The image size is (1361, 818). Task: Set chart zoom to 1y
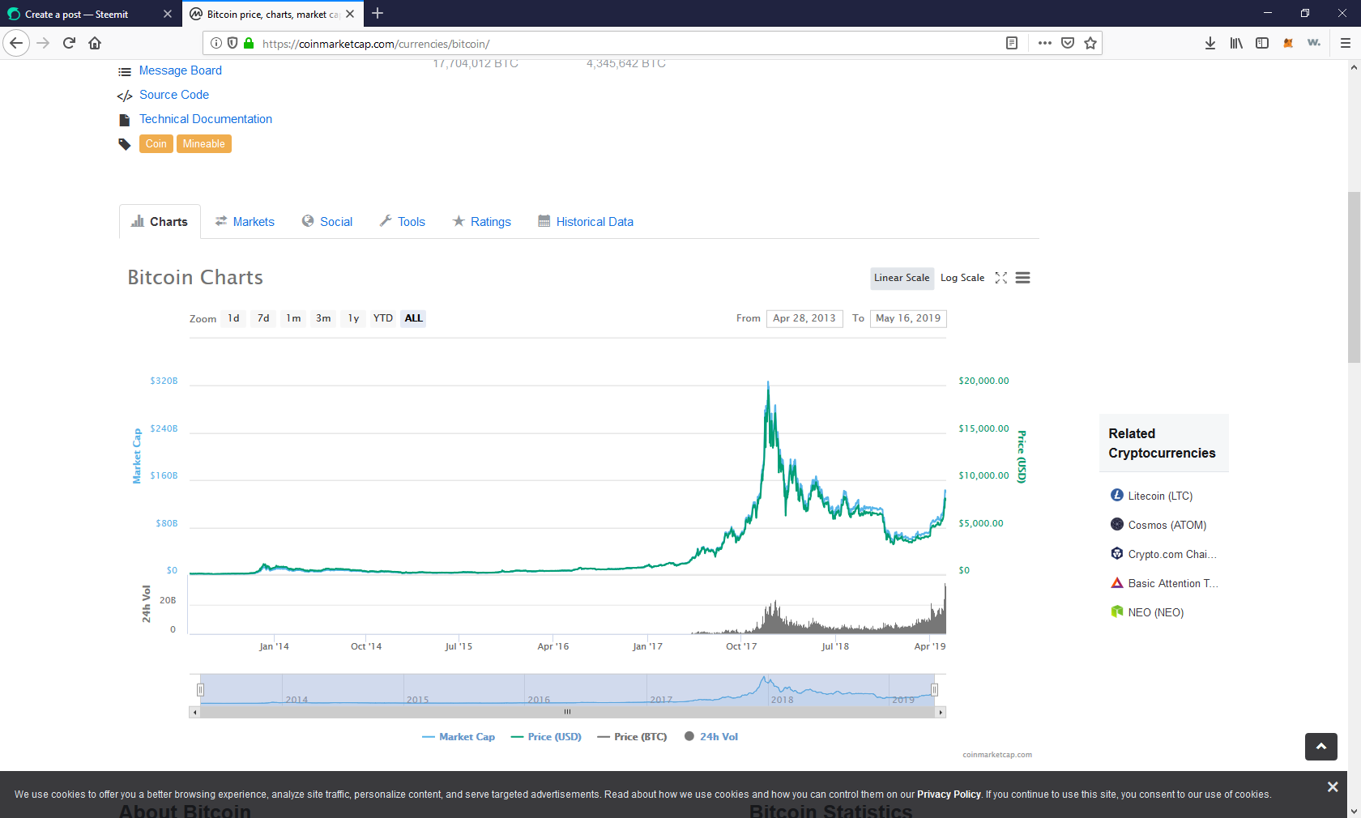point(353,318)
